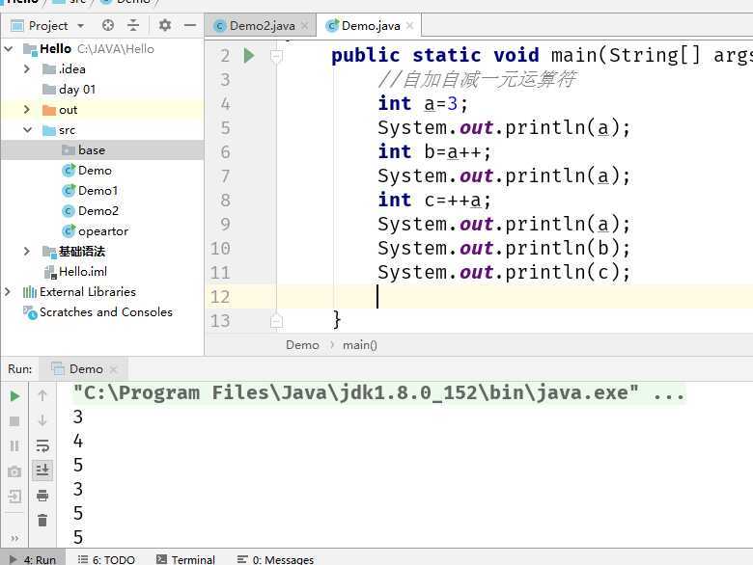753x565 pixels.
Task: Click the locate current file target icon
Action: [108, 25]
